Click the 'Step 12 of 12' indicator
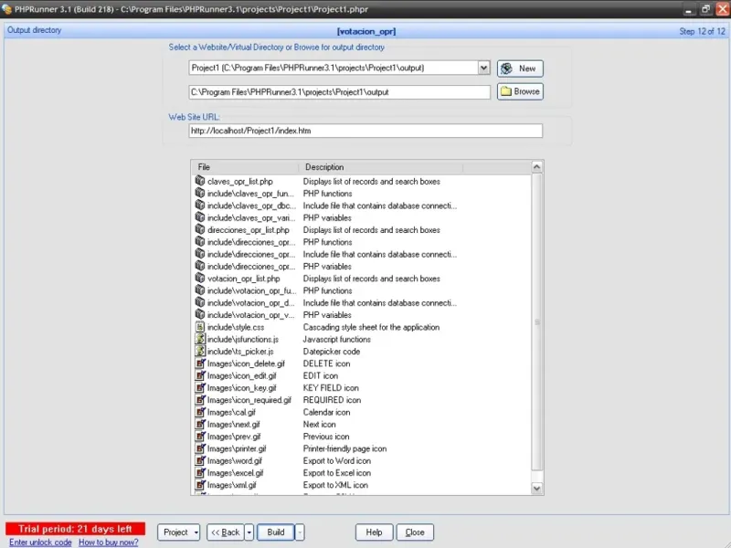Viewport: 731px width, 548px height. click(x=702, y=31)
